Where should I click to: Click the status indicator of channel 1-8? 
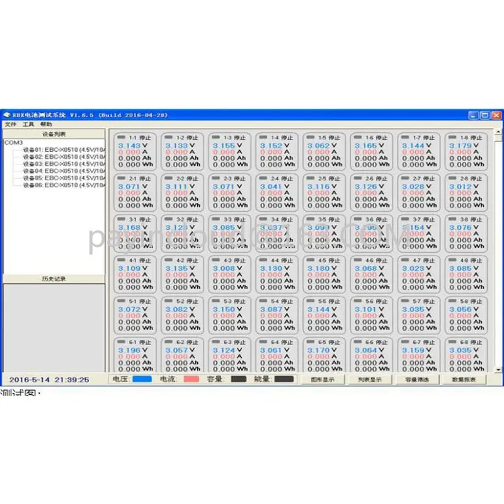(x=452, y=137)
